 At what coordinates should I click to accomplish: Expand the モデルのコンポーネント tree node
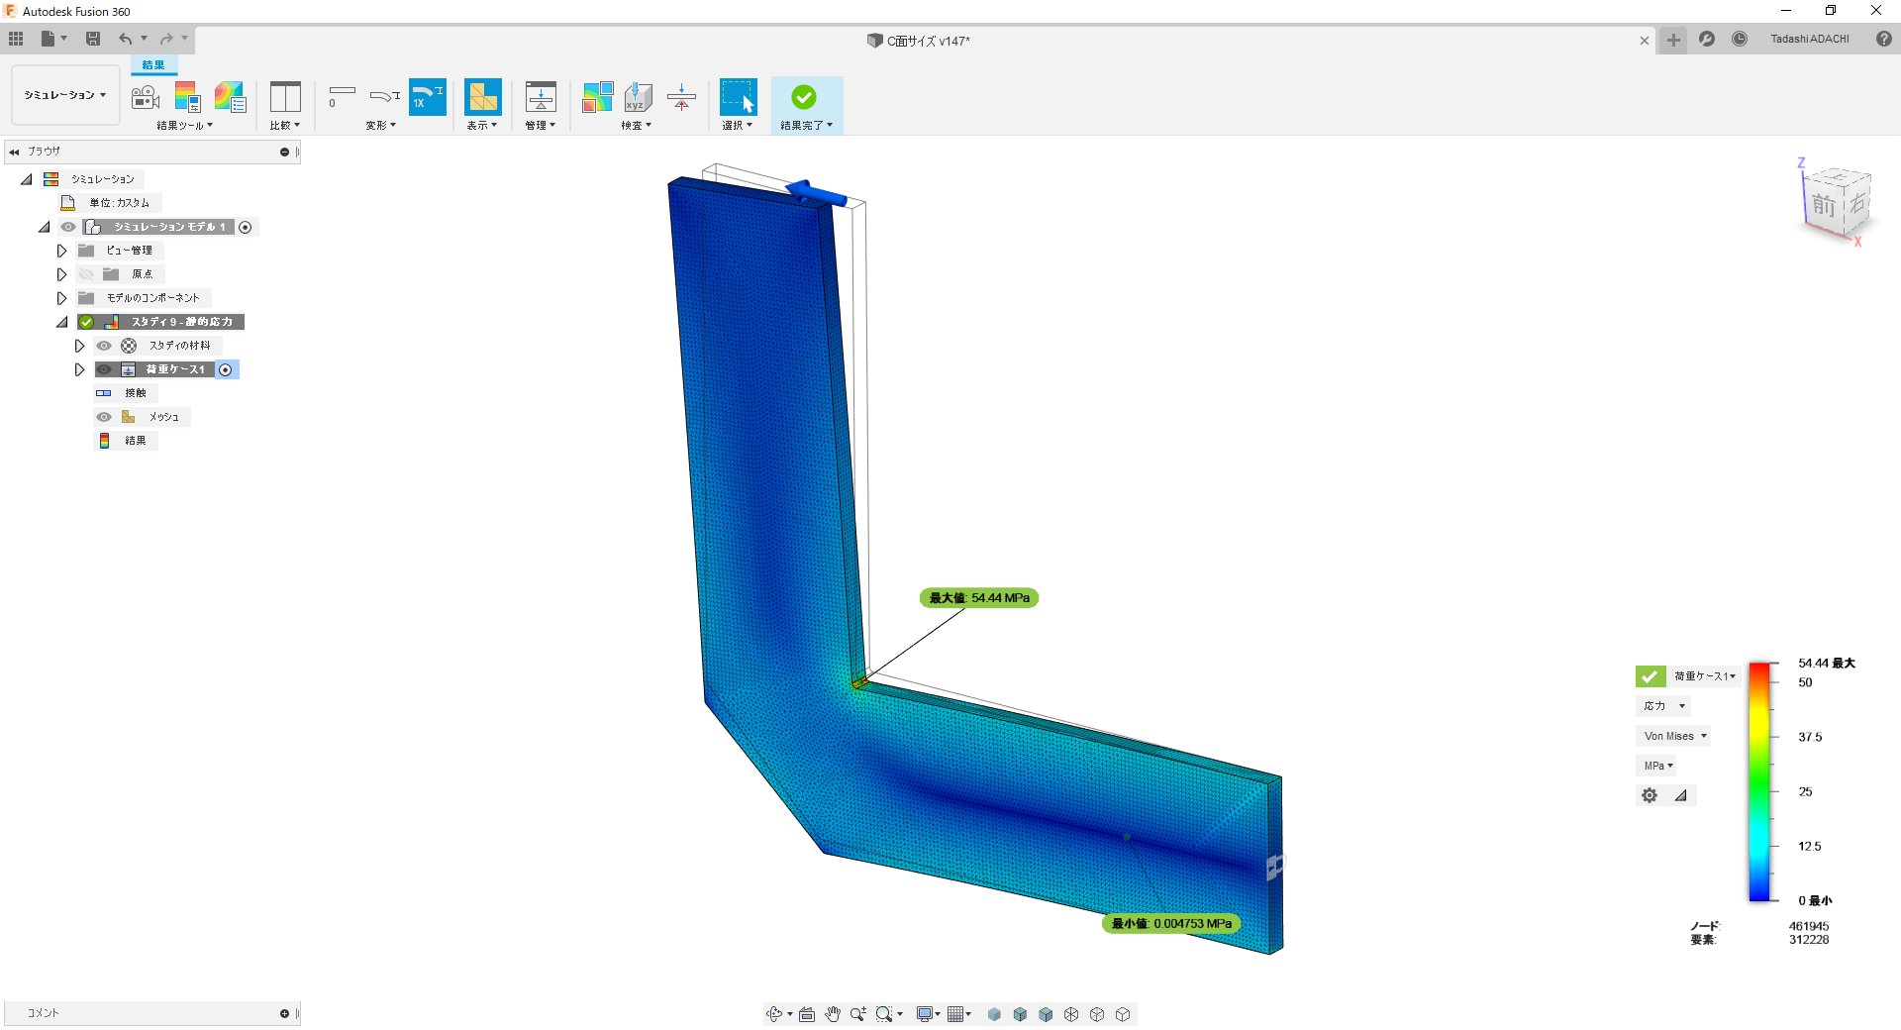point(61,298)
